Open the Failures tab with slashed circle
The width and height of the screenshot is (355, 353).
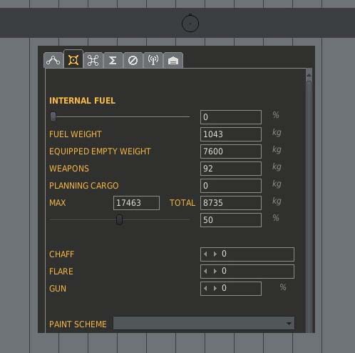click(133, 60)
